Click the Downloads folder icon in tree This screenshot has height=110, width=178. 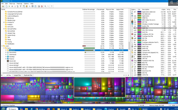pyautogui.click(x=8, y=54)
